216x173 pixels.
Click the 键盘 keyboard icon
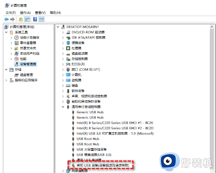click(x=68, y=86)
